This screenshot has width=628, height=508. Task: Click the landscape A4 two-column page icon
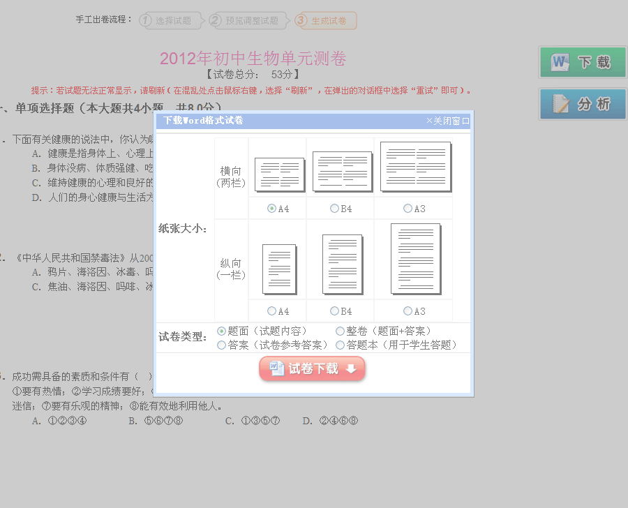pos(280,174)
